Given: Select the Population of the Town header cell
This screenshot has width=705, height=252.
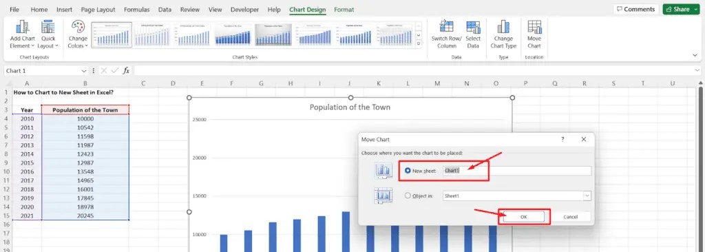Looking at the screenshot, I should click(85, 109).
